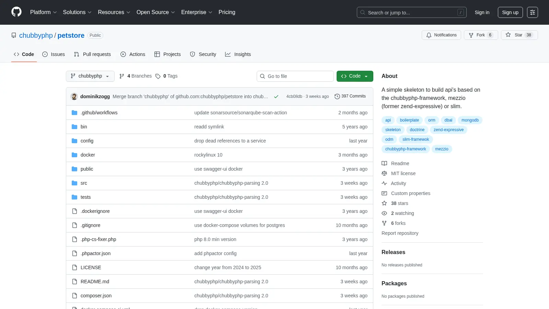Viewport: 549px width, 309px height.
Task: Expand the Solutions menu
Action: (x=77, y=12)
